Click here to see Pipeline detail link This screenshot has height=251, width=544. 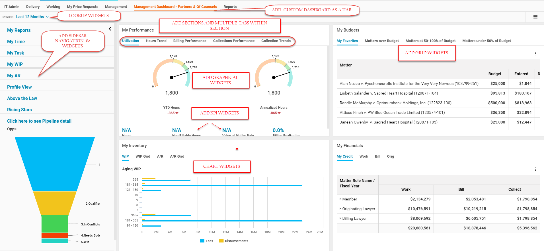click(39, 121)
